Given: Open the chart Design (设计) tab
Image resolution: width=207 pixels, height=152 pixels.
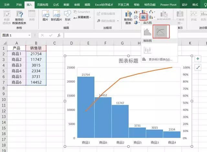Looking at the screenshot, I should point(185,5).
